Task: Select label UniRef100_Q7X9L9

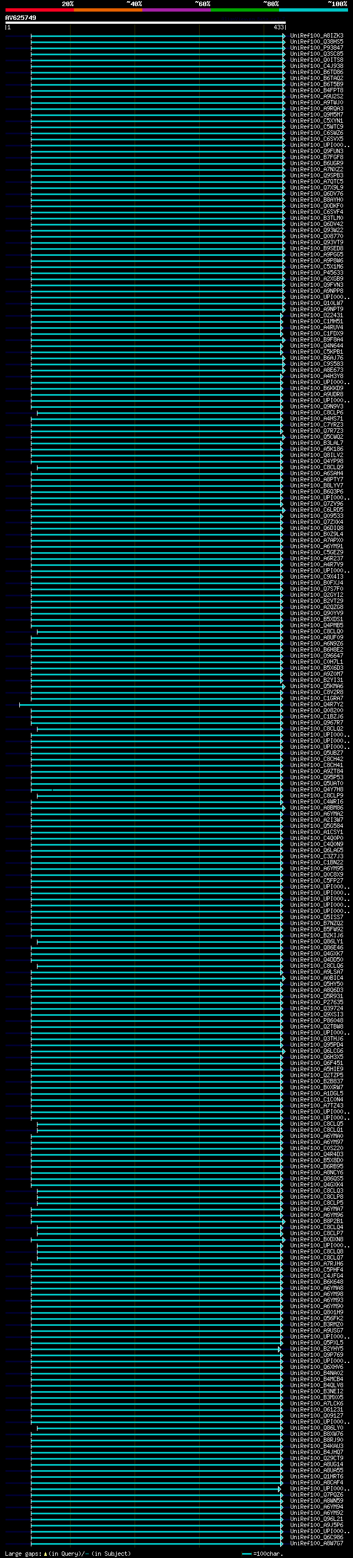Action: [x=317, y=187]
